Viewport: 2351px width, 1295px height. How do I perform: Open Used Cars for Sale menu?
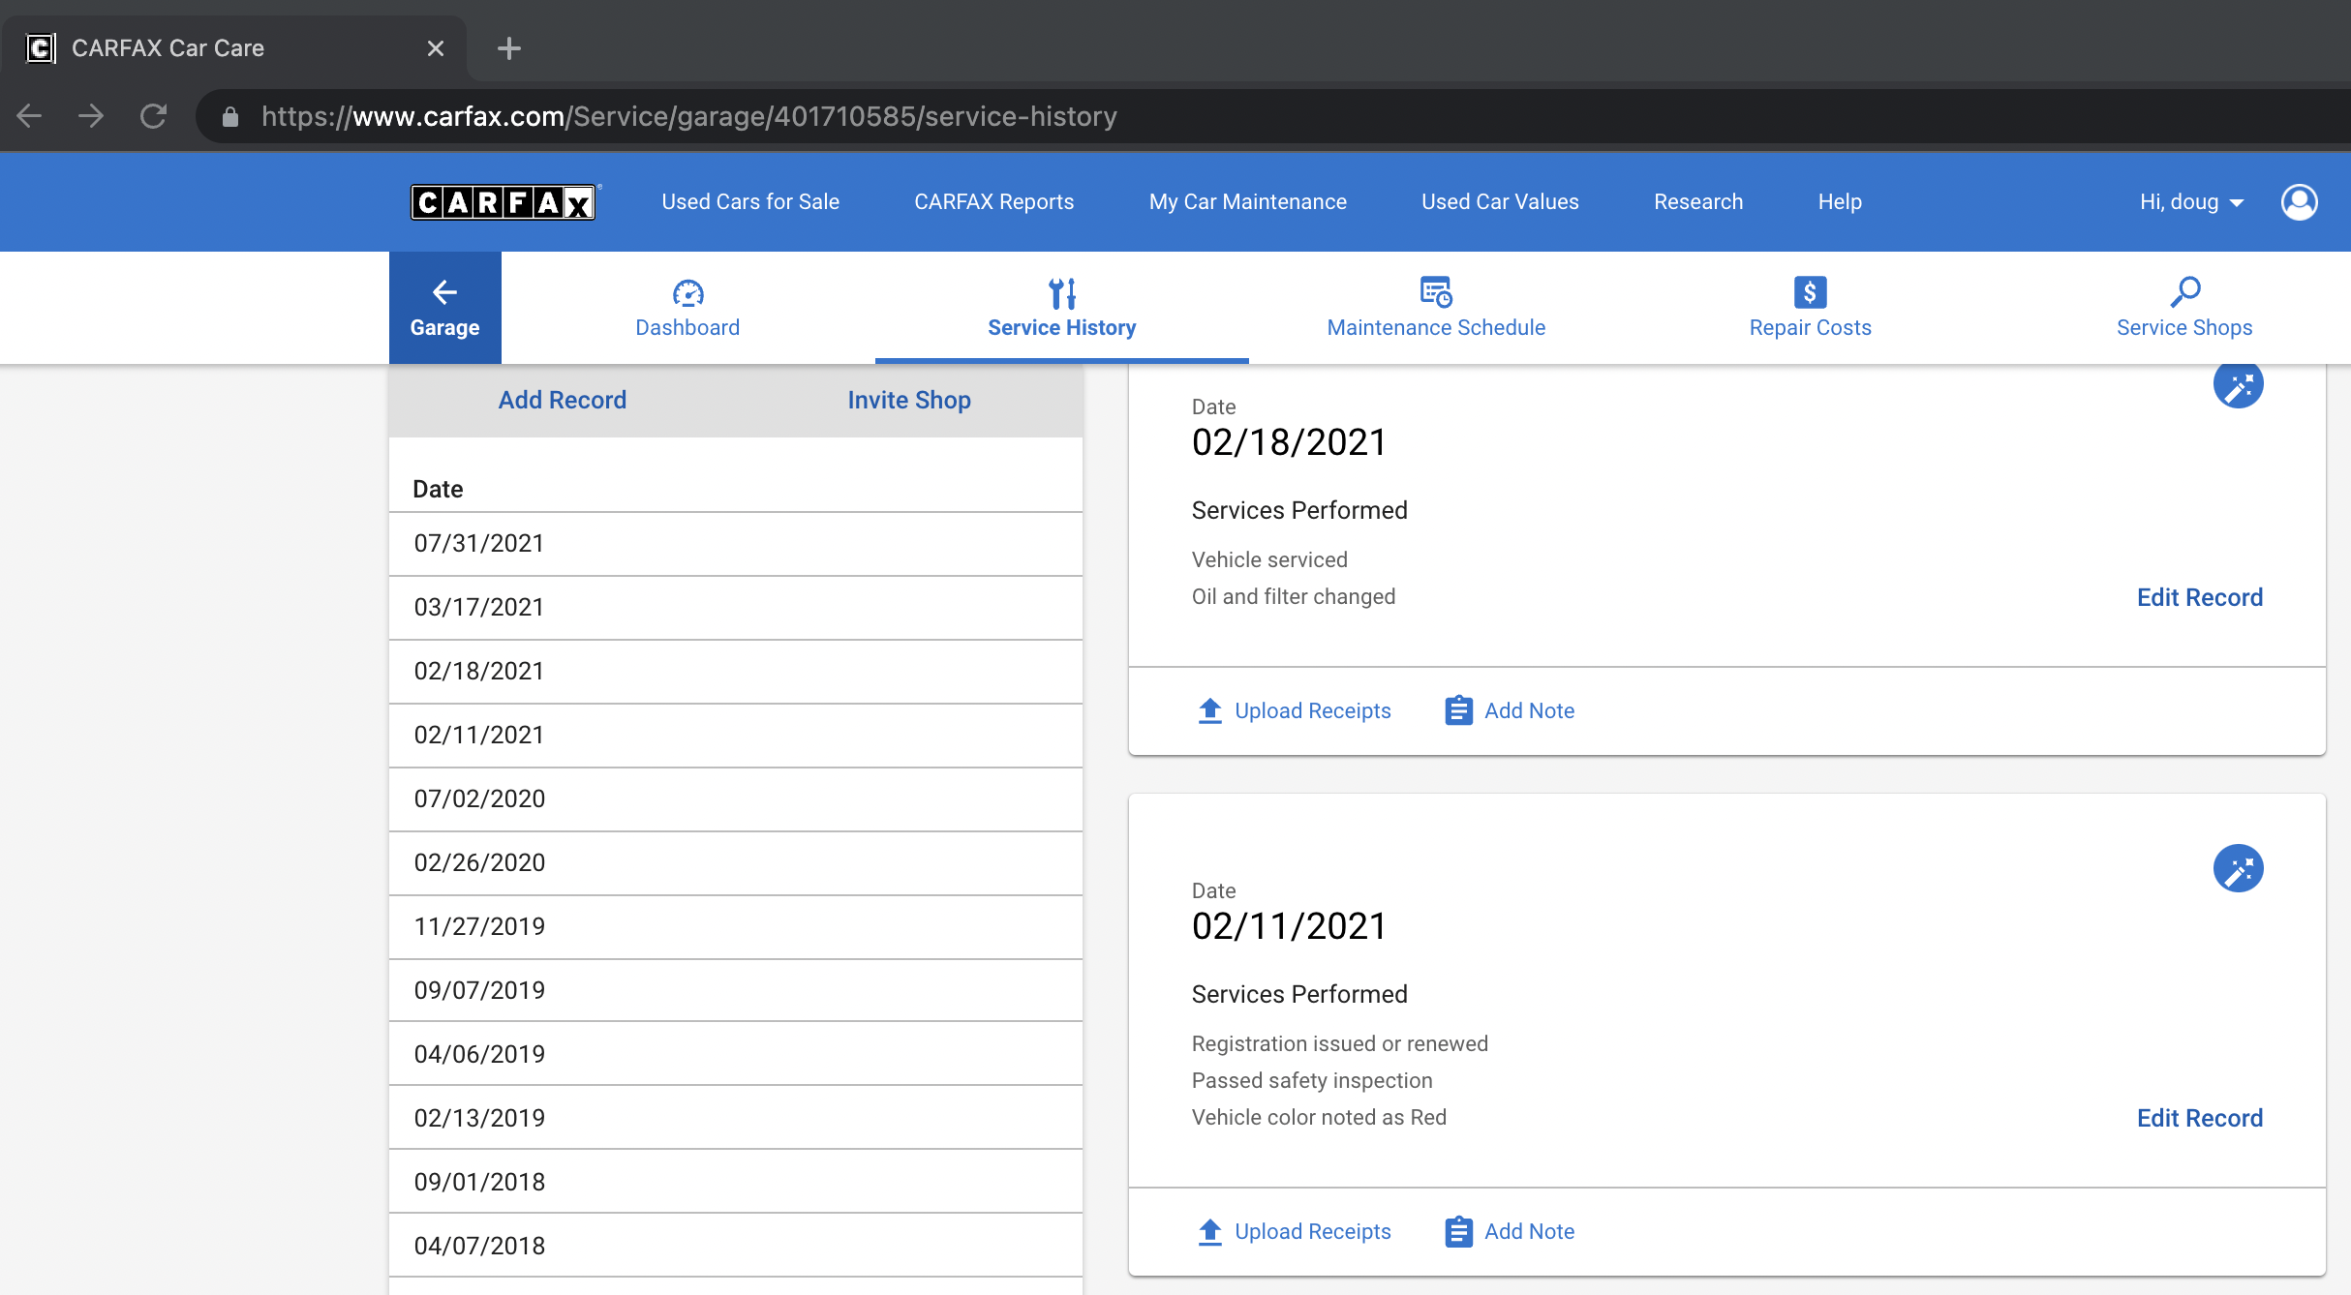point(750,201)
